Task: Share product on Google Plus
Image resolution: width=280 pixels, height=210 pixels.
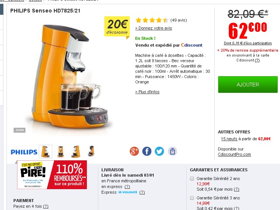Action: tap(134, 151)
